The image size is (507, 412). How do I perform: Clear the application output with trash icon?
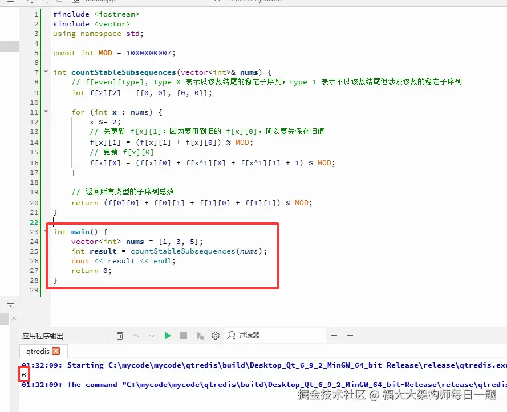coord(120,336)
